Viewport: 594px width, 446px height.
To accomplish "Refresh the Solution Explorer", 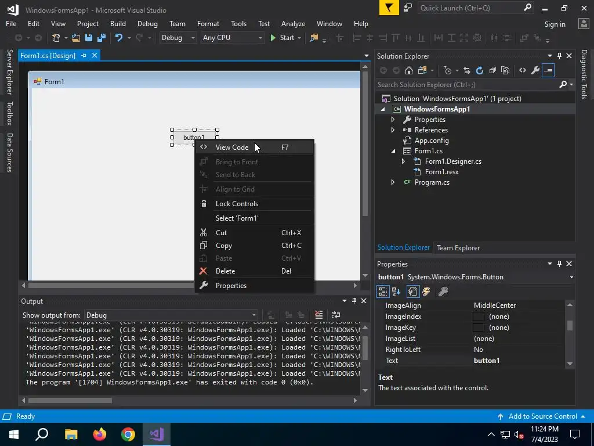I will (x=480, y=70).
